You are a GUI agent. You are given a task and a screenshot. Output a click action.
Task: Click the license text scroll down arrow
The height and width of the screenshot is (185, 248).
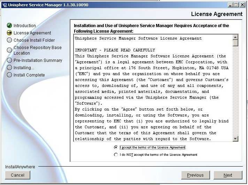[235, 139]
